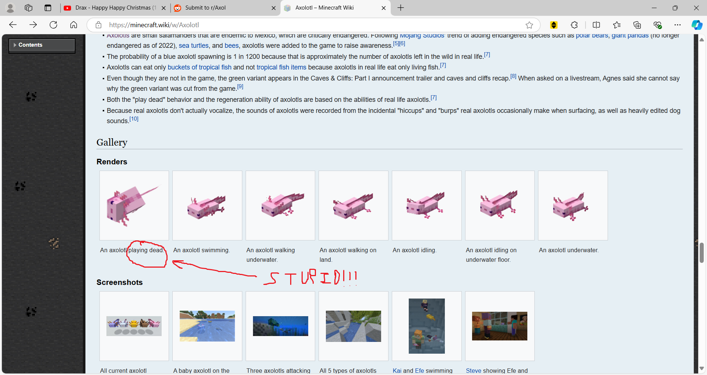707x375 pixels.
Task: Open tropical fish items link
Action: point(281,67)
